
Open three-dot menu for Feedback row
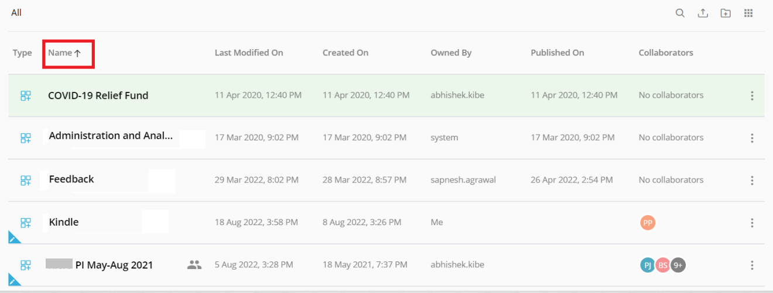[752, 181]
